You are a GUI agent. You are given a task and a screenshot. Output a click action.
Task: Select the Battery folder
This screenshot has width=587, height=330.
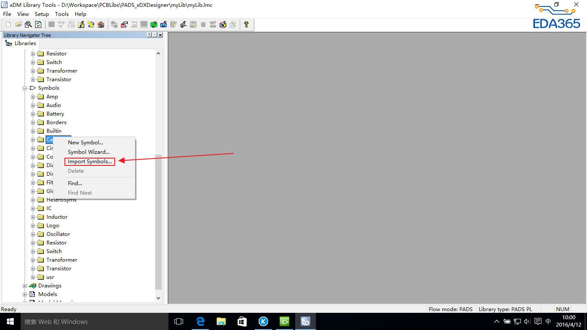pos(55,114)
